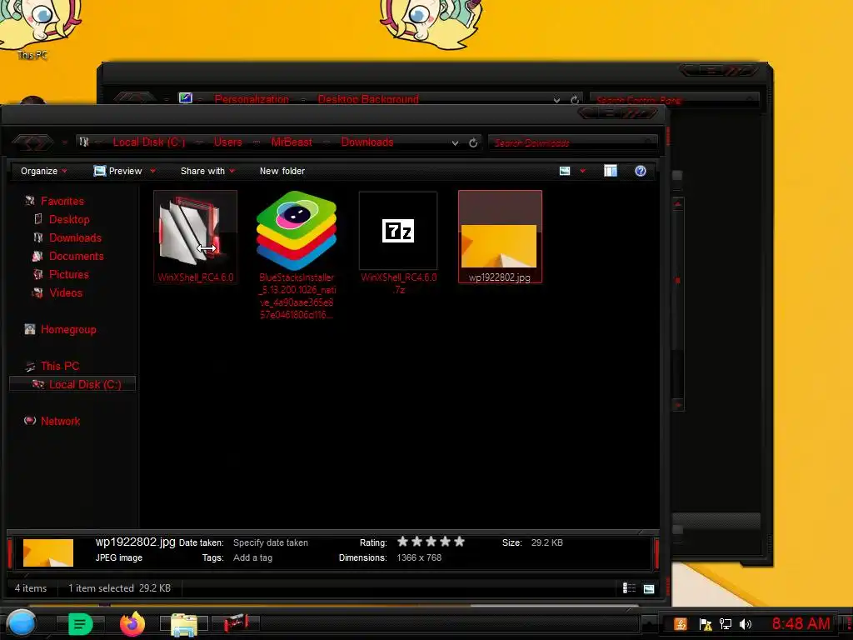
Task: Switch to large icons view in status bar
Action: pyautogui.click(x=648, y=588)
